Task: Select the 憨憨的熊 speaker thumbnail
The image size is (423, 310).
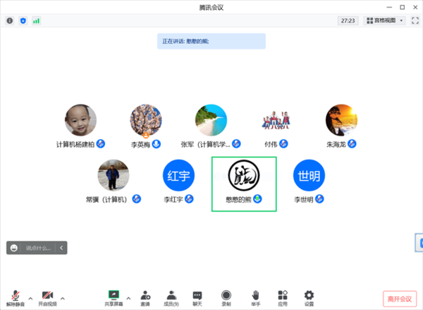Action: pos(244,184)
